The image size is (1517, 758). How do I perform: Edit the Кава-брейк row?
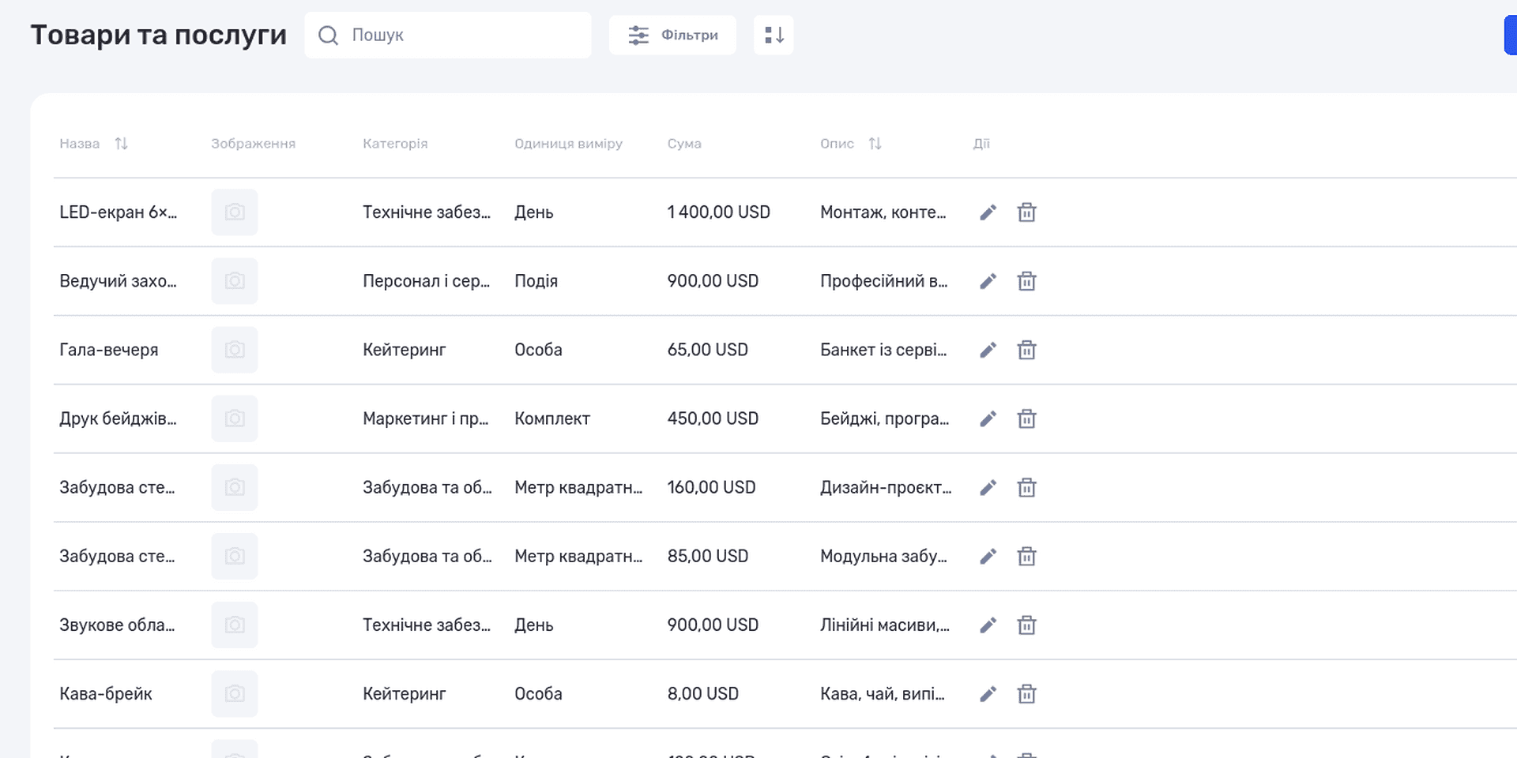(988, 694)
